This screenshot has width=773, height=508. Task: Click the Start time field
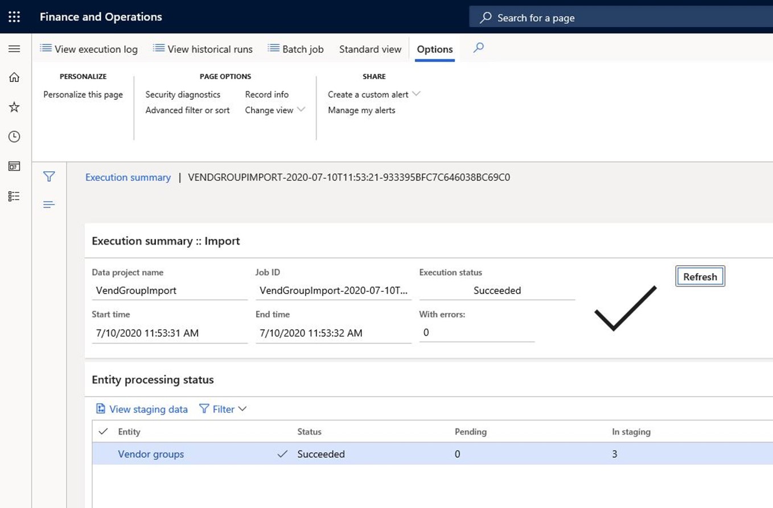tap(170, 333)
